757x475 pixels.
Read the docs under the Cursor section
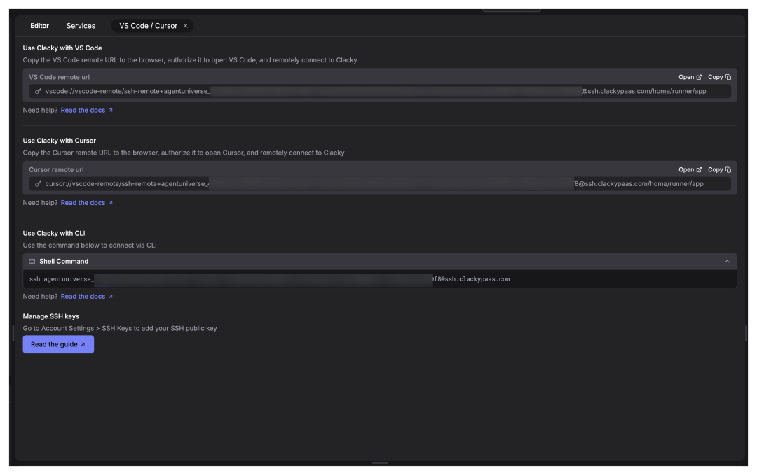tap(86, 203)
